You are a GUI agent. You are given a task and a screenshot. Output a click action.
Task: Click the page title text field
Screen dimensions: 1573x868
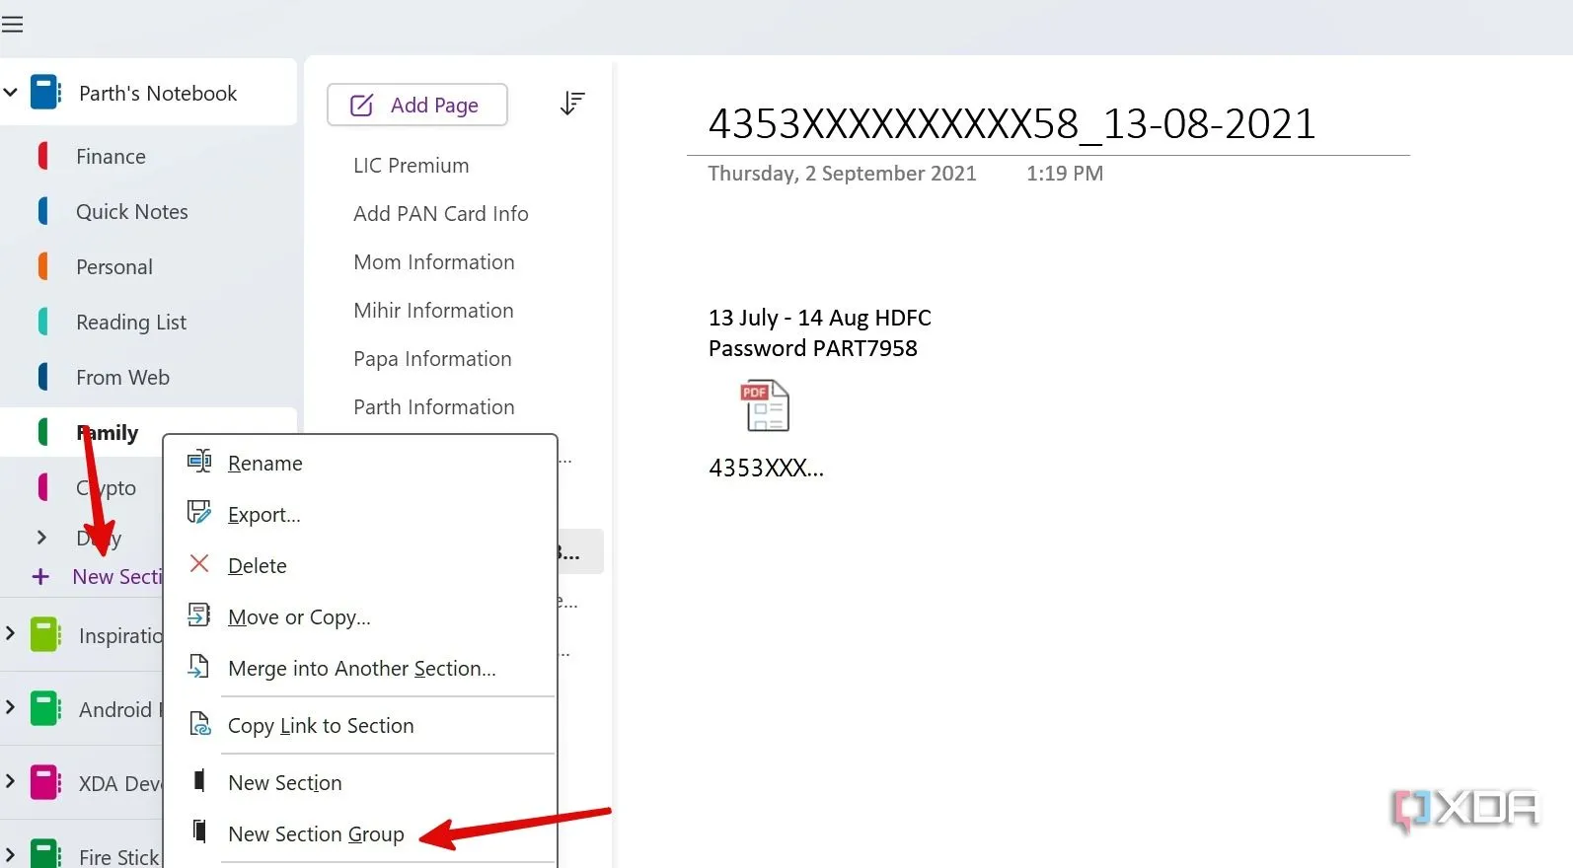click(x=1011, y=124)
